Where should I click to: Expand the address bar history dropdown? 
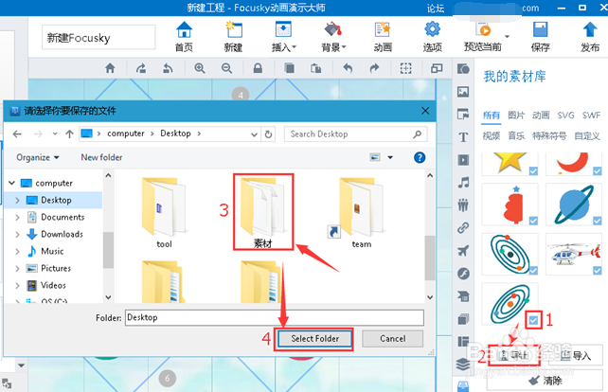254,134
